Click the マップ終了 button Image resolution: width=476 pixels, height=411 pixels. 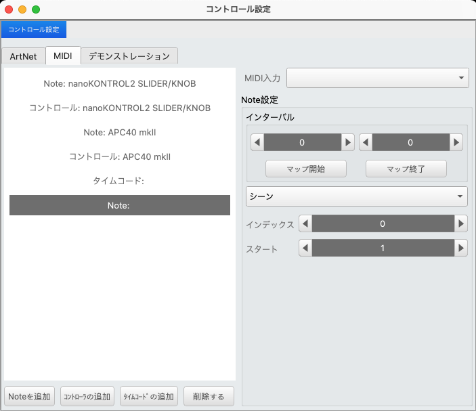coord(406,169)
